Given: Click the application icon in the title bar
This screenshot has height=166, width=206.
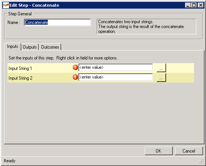Looking at the screenshot, I should click(6, 5).
